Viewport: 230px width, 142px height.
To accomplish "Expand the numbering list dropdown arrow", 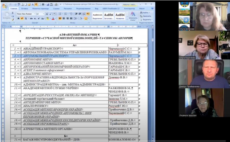I will (68, 14).
